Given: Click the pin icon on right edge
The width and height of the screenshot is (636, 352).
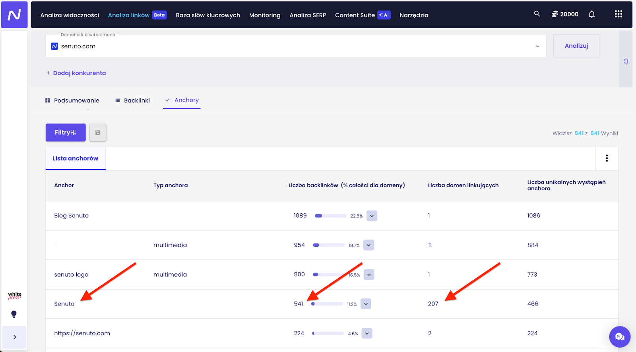Looking at the screenshot, I should 626,62.
